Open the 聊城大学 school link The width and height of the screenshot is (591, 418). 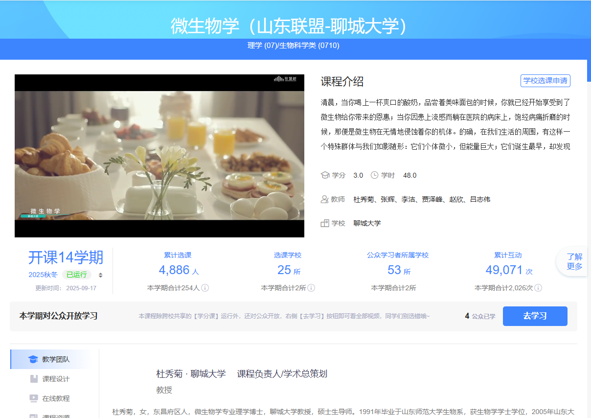click(x=367, y=223)
